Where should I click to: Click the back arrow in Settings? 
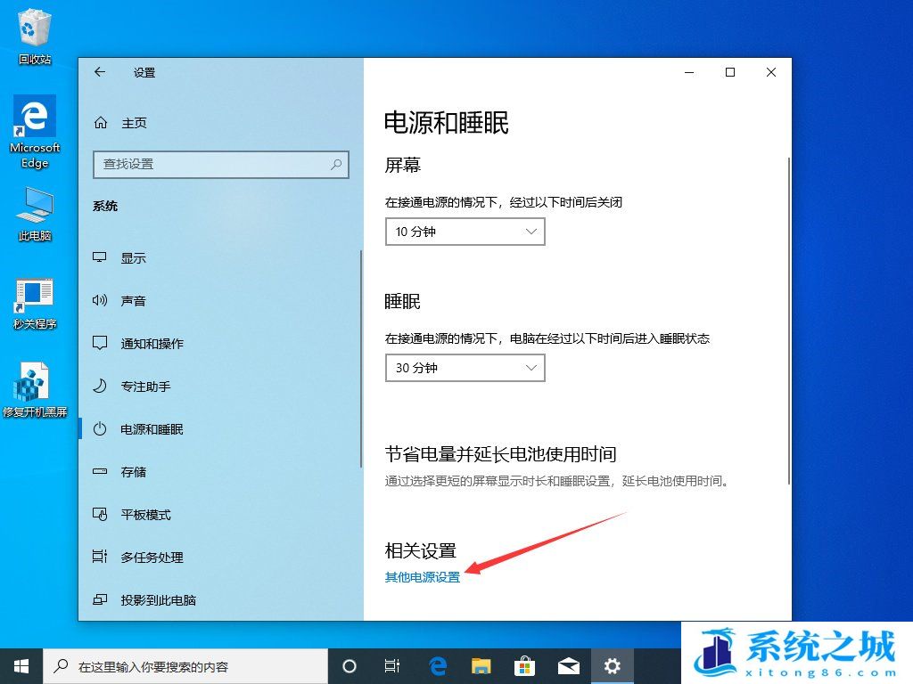point(100,72)
